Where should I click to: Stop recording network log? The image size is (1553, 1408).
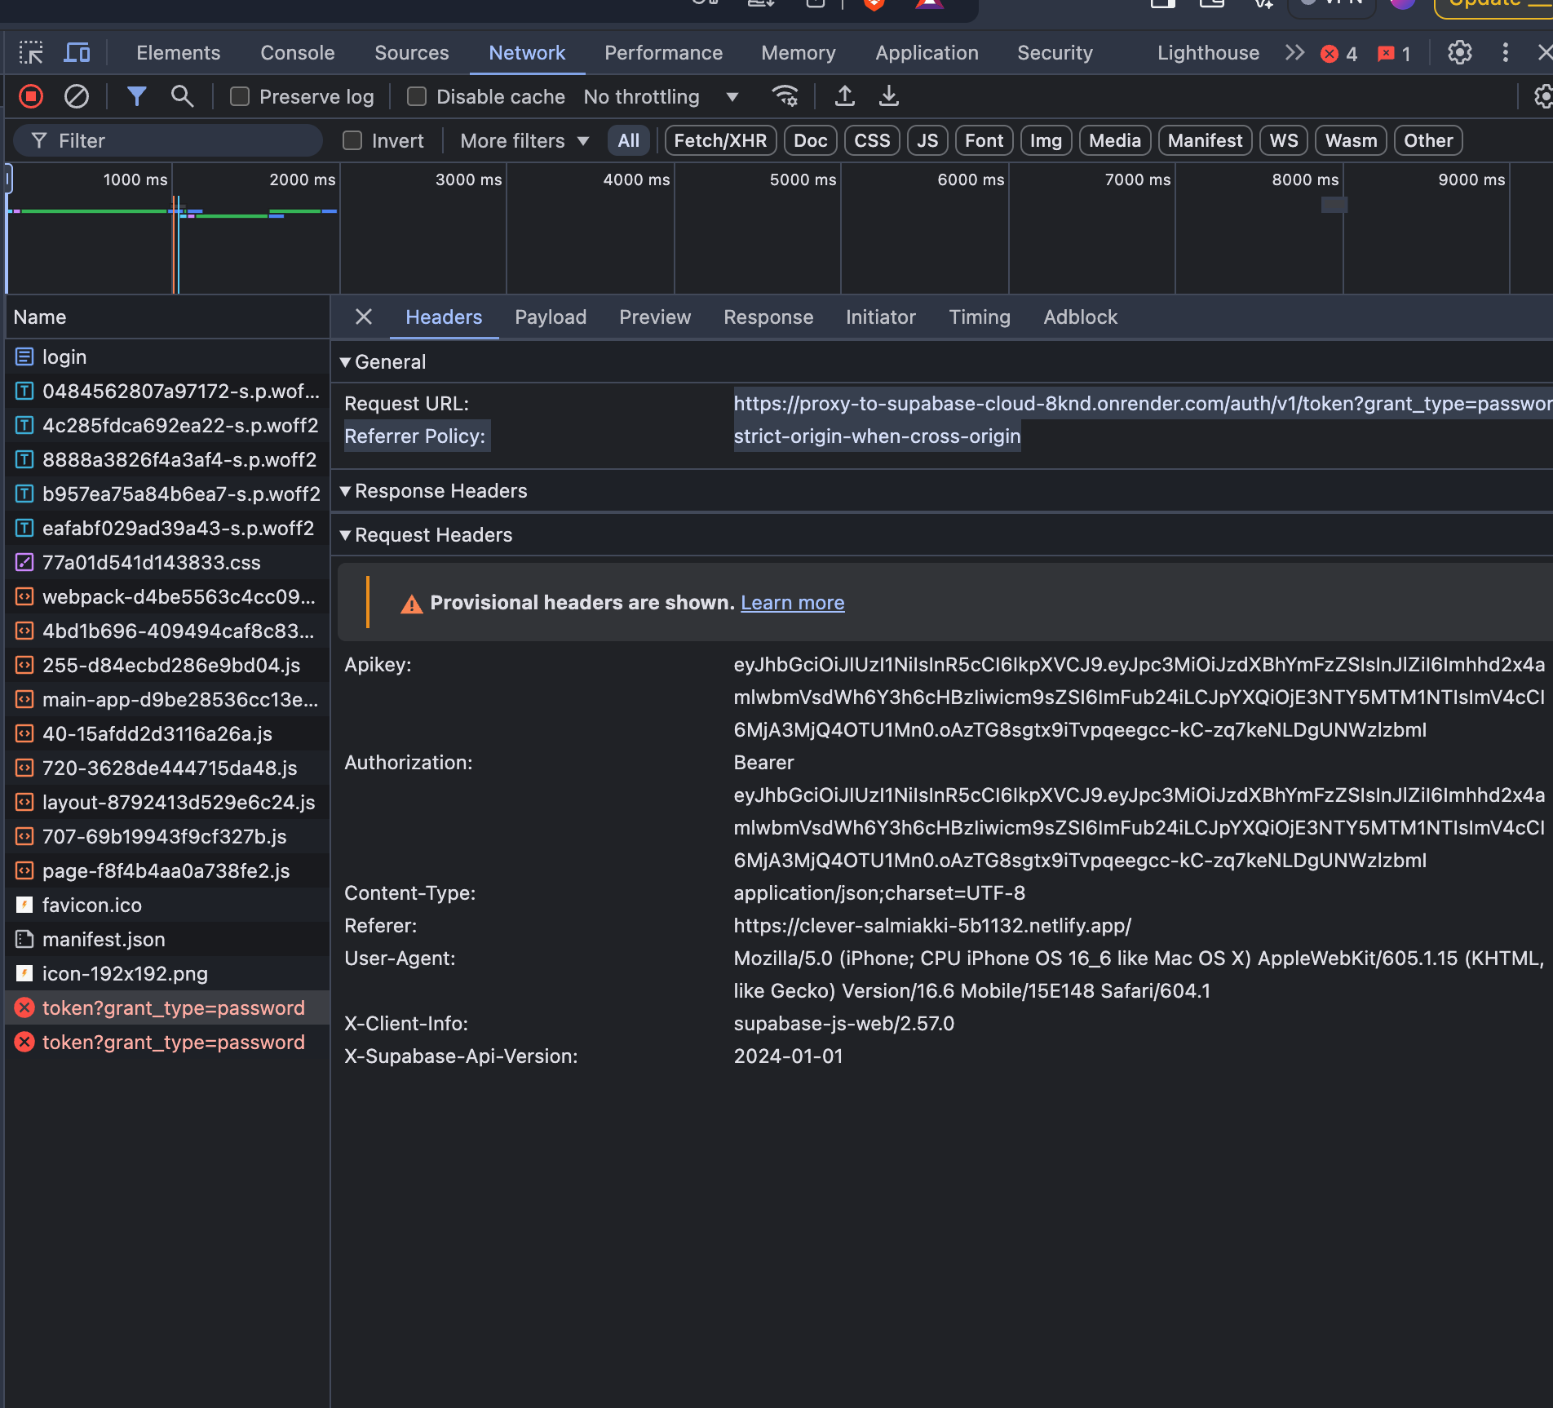(x=31, y=97)
